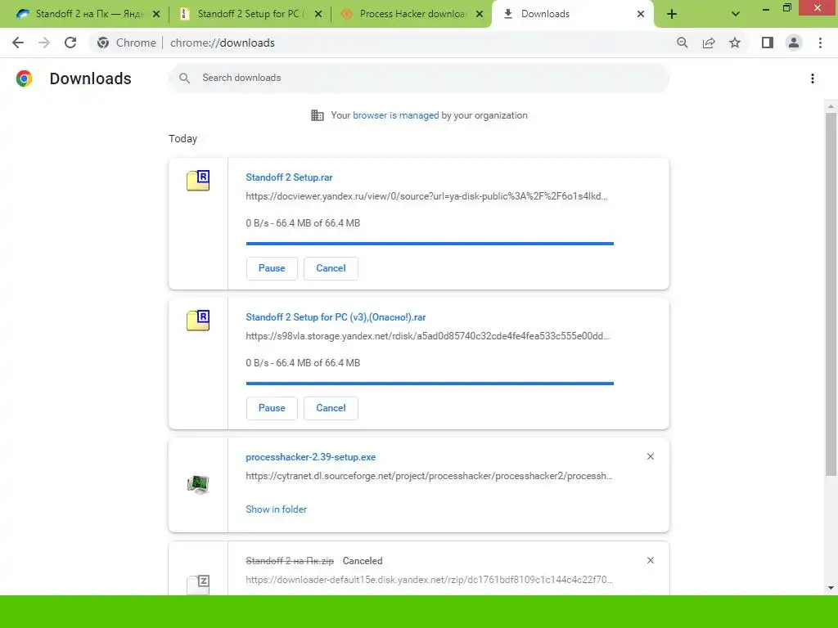838x628 pixels.
Task: Select the Downloads tab
Action: pyautogui.click(x=572, y=14)
